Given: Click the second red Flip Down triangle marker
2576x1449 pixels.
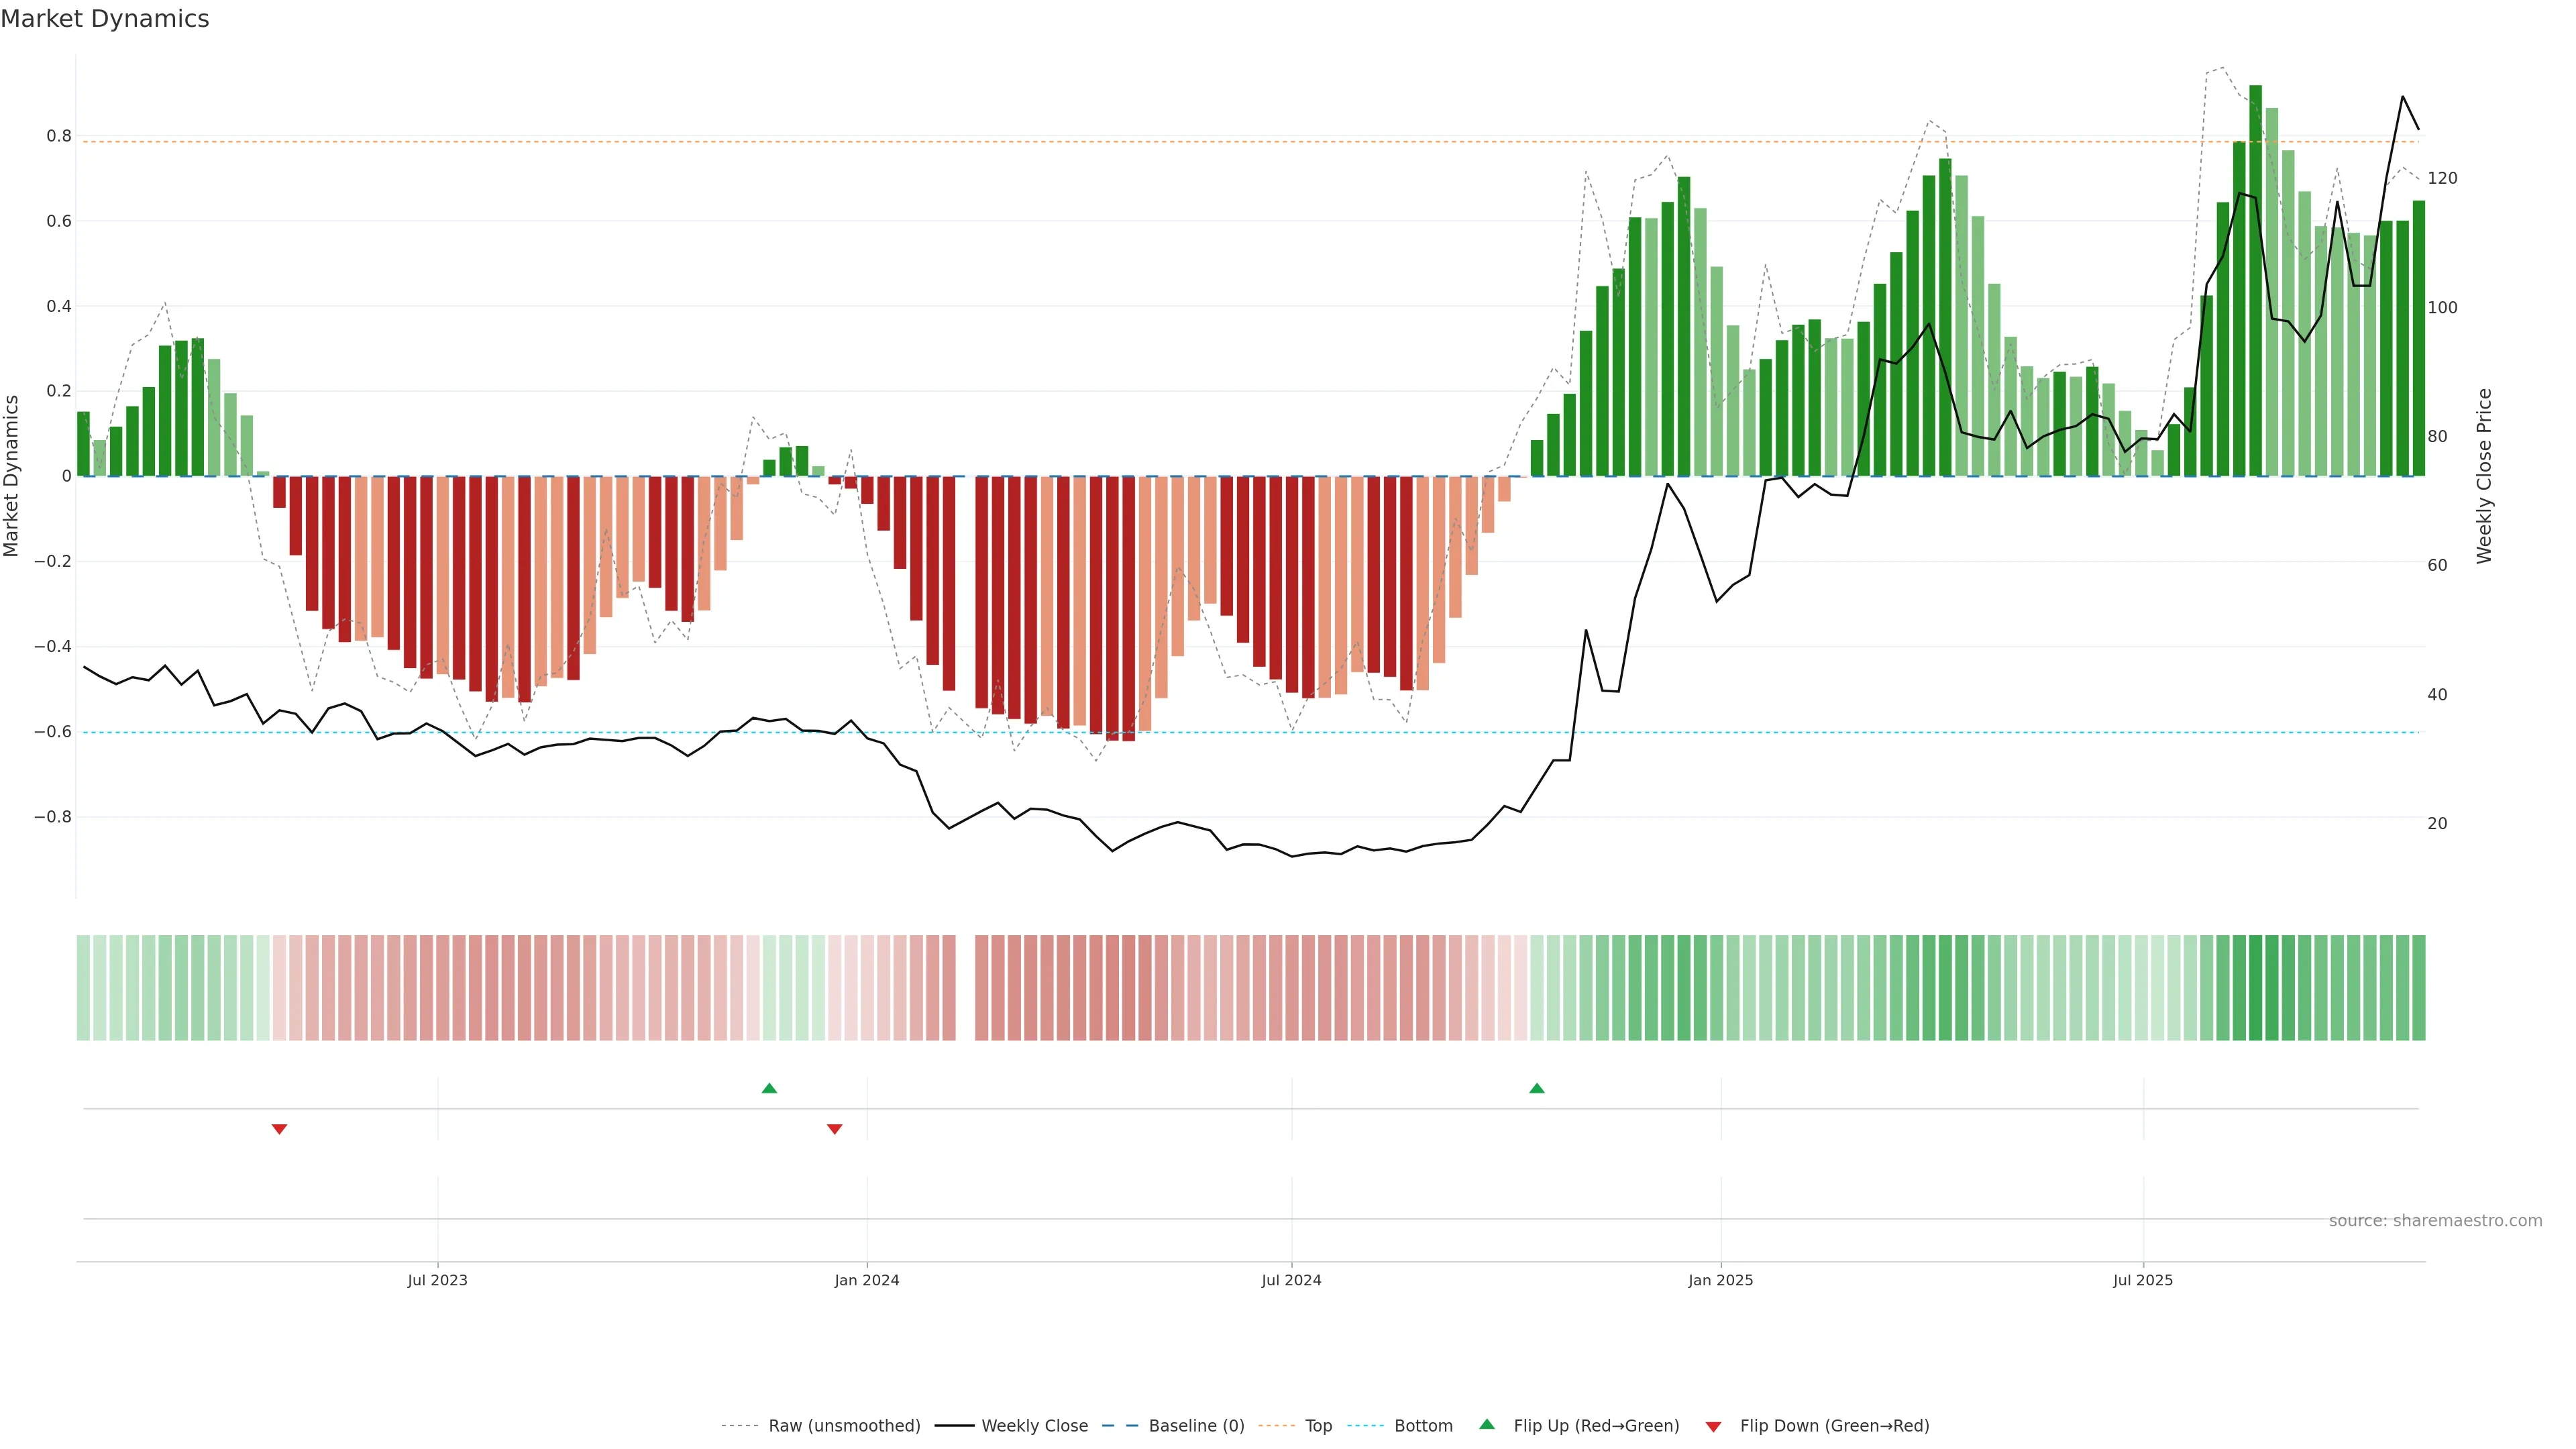Looking at the screenshot, I should pyautogui.click(x=834, y=1129).
